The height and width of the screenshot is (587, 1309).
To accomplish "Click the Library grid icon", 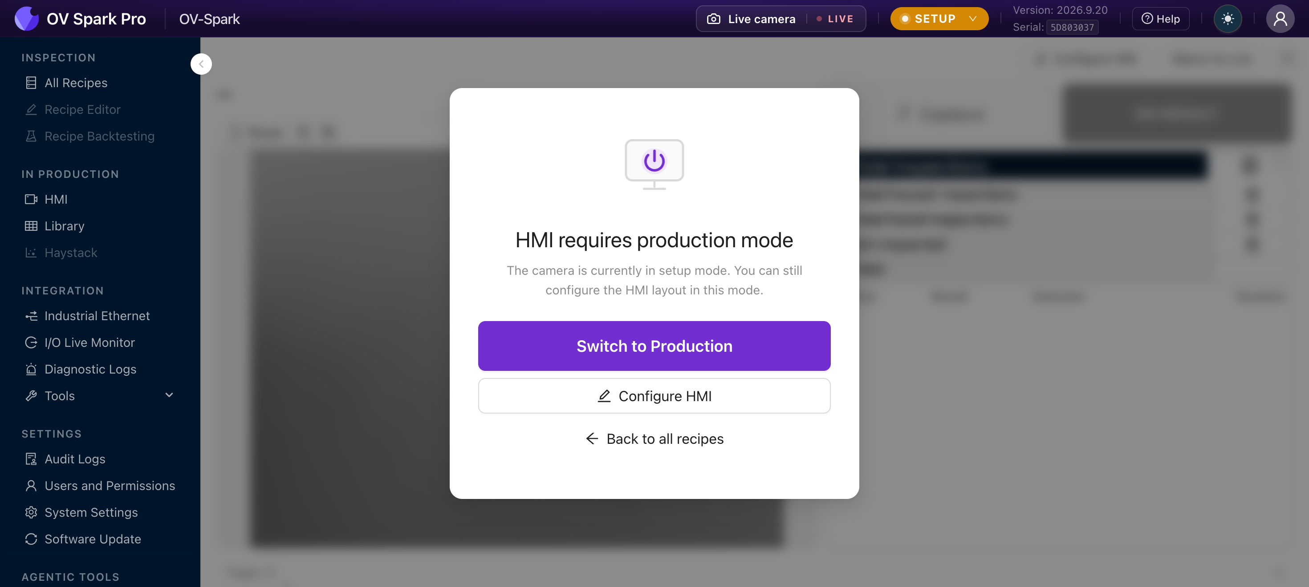I will tap(31, 226).
